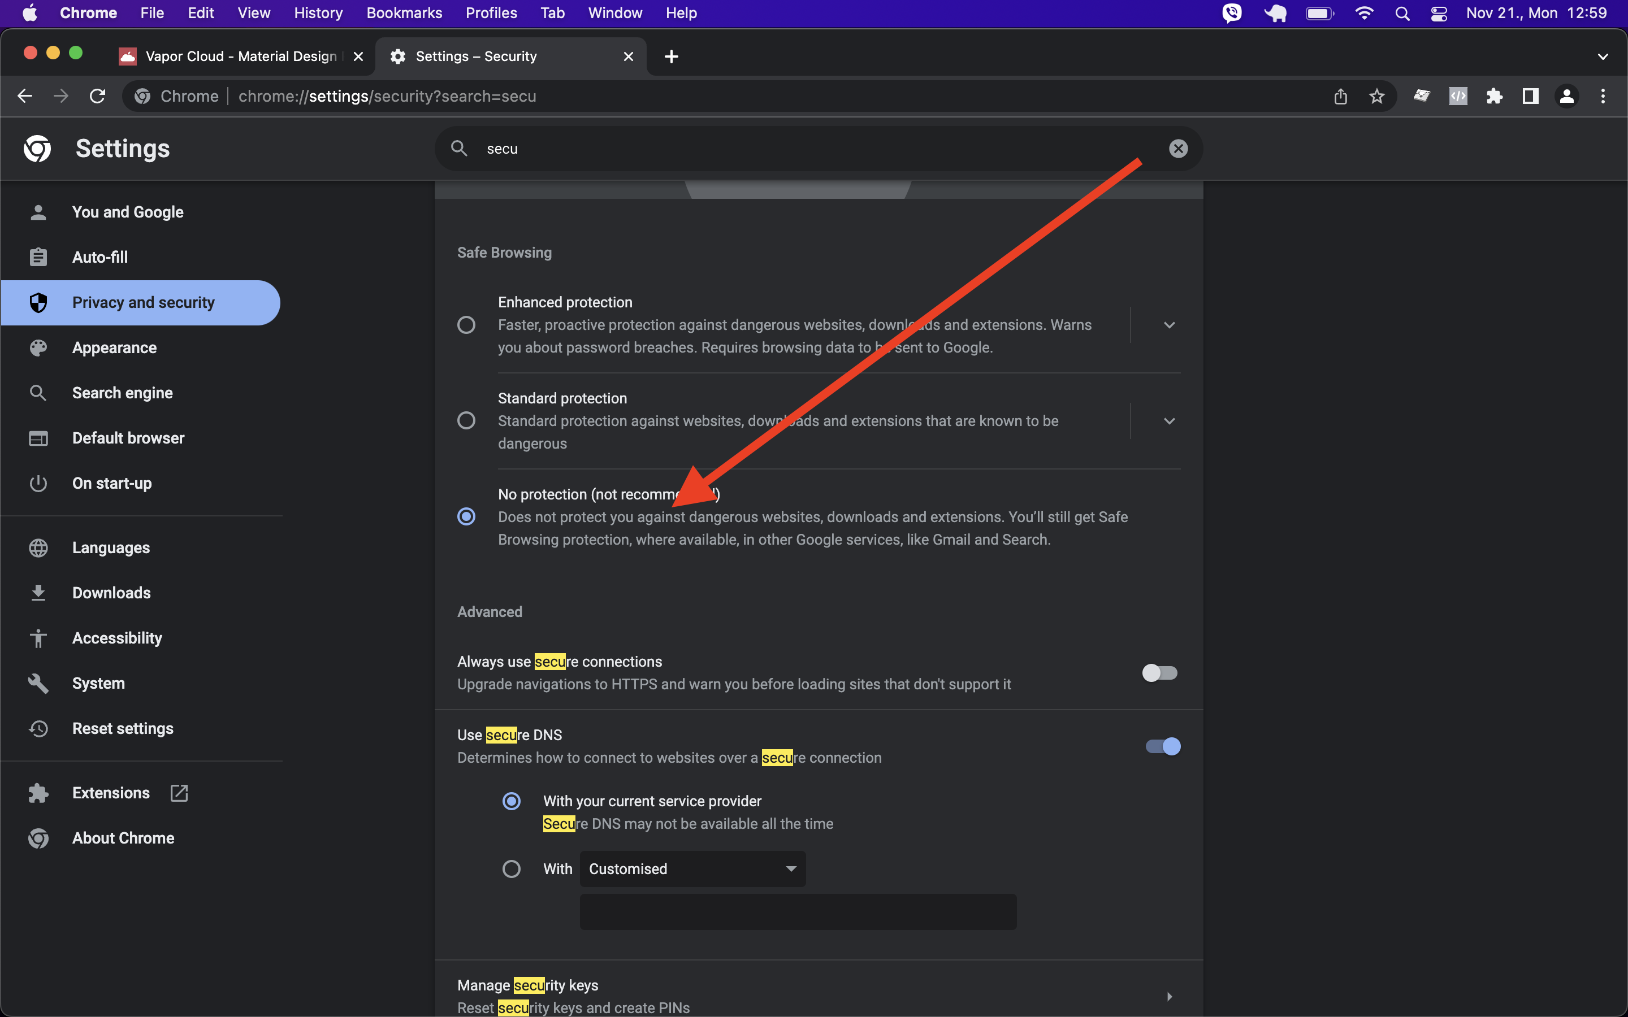Click the Appearance palette icon in sidebar
This screenshot has width=1628, height=1017.
coord(38,347)
